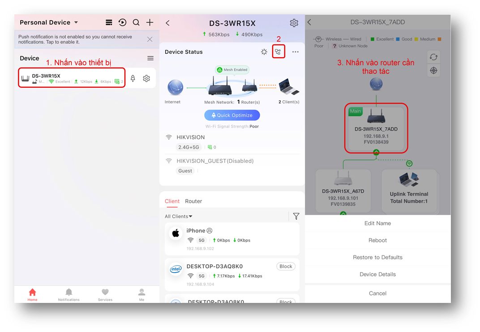
Task: Tap the bell icon next to DS-3WR15X device
Action: tap(133, 78)
